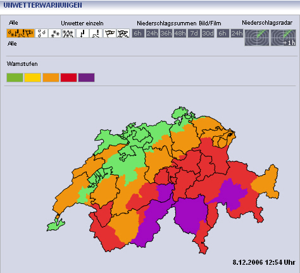The image size is (300, 273).
Task: Show thunderstorm warnings via lightning icon
Action: click(82, 34)
